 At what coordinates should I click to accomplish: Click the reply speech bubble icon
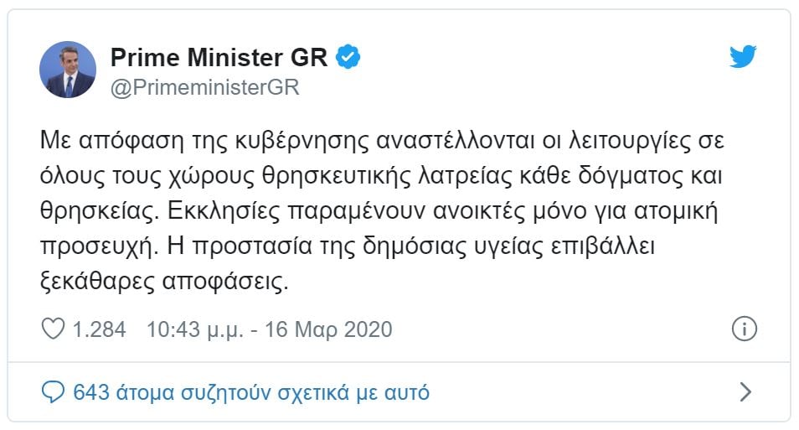pyautogui.click(x=53, y=392)
